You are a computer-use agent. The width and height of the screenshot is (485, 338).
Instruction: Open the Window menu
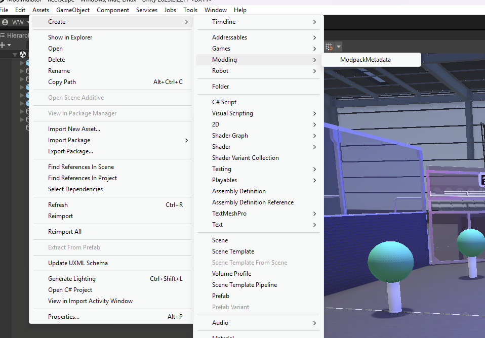(215, 10)
